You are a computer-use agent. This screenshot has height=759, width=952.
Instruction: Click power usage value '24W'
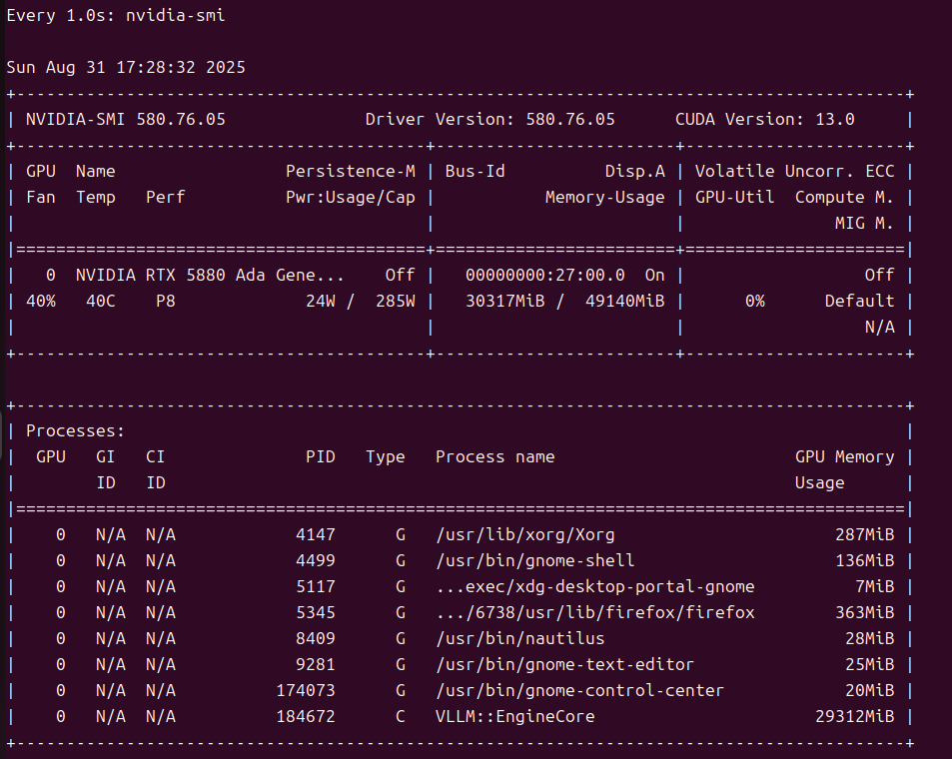[321, 302]
